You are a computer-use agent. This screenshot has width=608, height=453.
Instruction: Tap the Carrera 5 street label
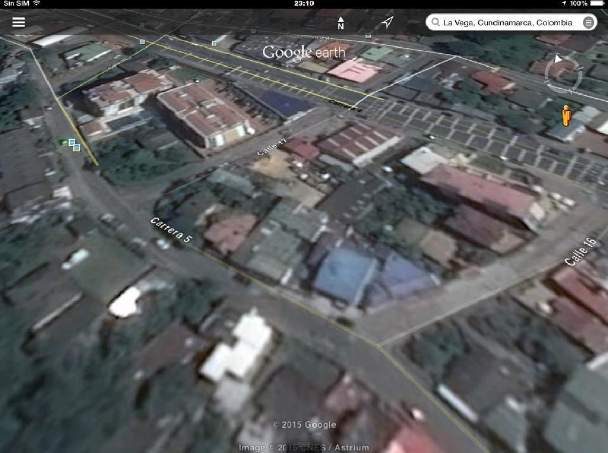point(170,230)
